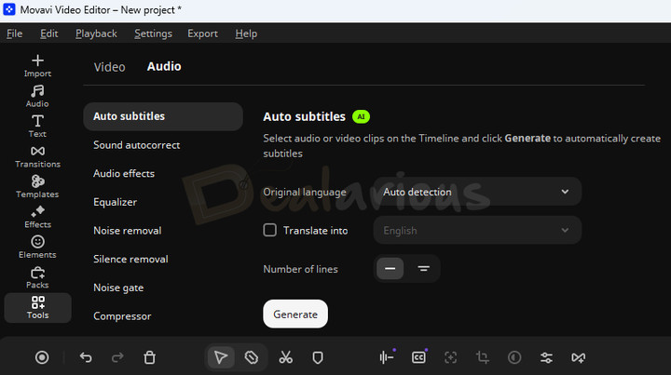Select Audio effects tool
The height and width of the screenshot is (375, 671).
tap(124, 173)
